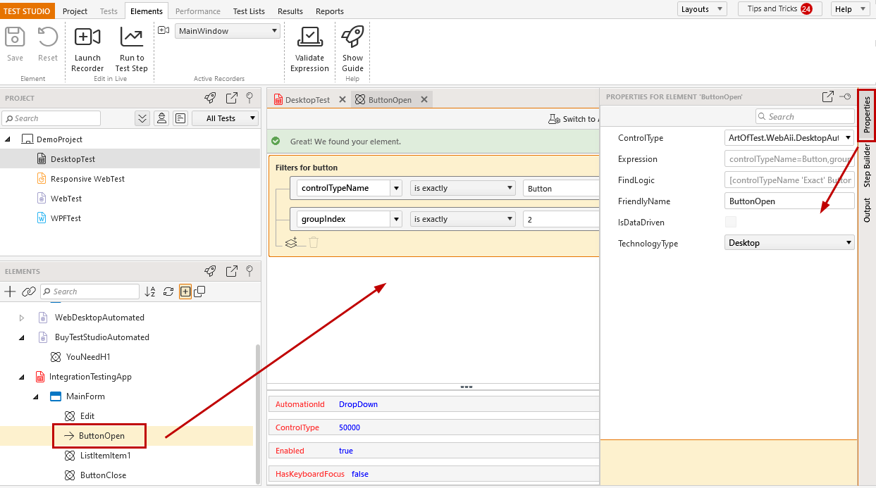Pin the Project panel with the pin icon
876x488 pixels.
pyautogui.click(x=249, y=98)
